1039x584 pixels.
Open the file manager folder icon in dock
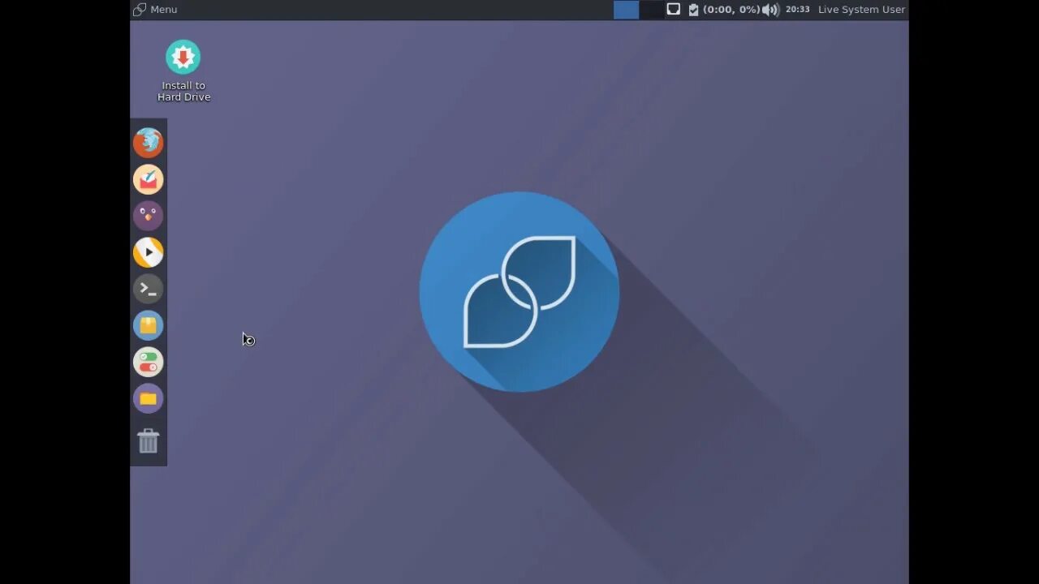(x=149, y=398)
